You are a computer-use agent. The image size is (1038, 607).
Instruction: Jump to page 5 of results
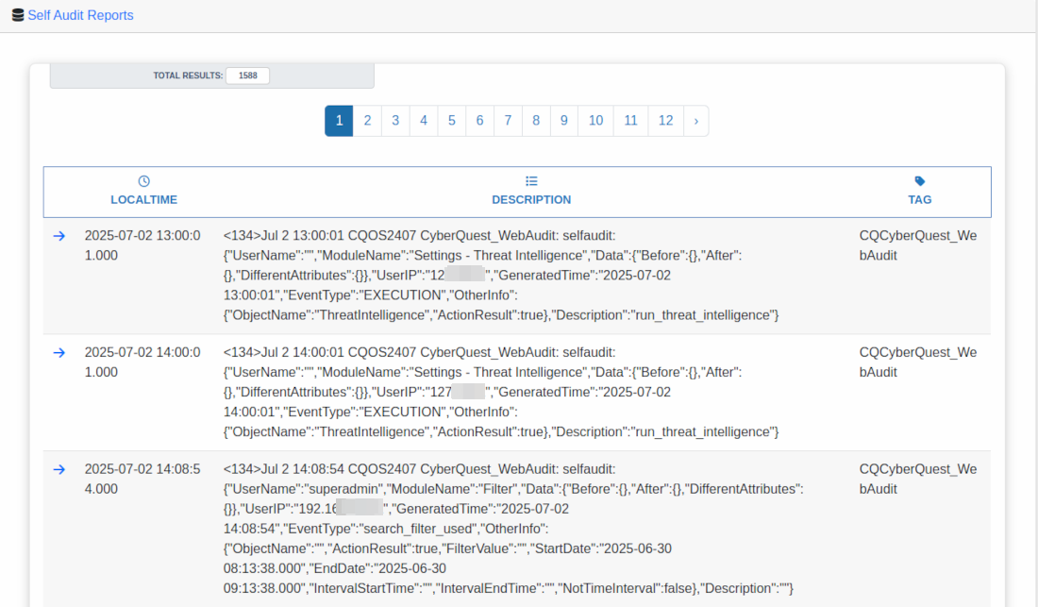click(451, 121)
